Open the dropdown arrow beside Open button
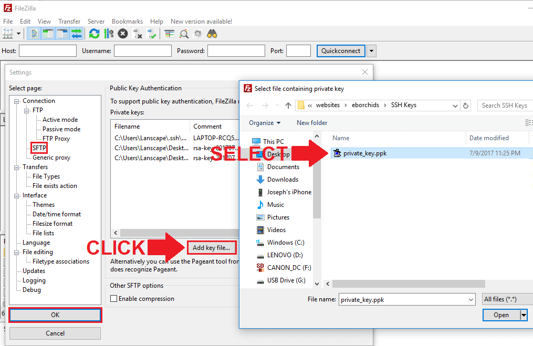The height and width of the screenshot is (346, 533). [x=524, y=315]
